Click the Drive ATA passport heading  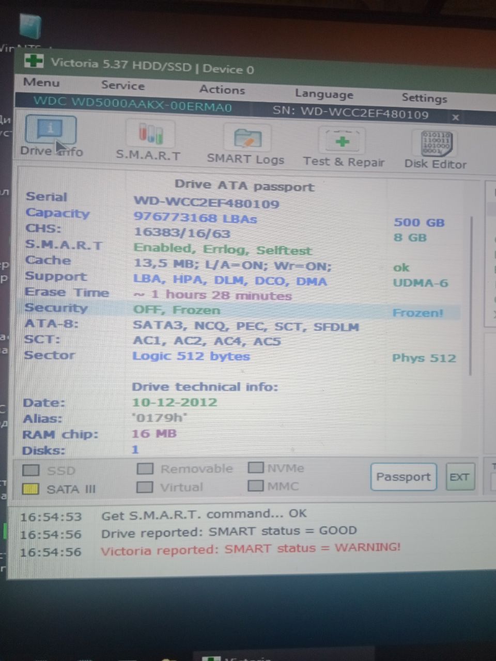pyautogui.click(x=244, y=185)
